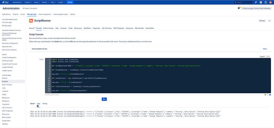Click inside the script code editor
Screen dimensions: 274x128
pos(158,75)
